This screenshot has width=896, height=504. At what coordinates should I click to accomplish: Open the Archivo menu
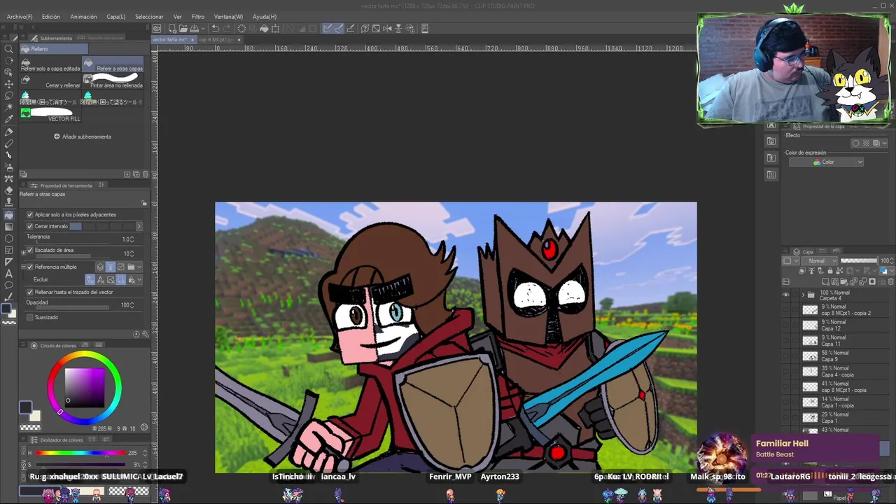click(x=19, y=17)
